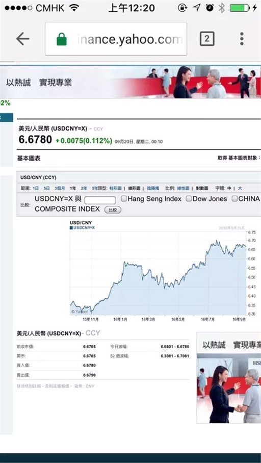Set font size to 大

click(x=240, y=188)
